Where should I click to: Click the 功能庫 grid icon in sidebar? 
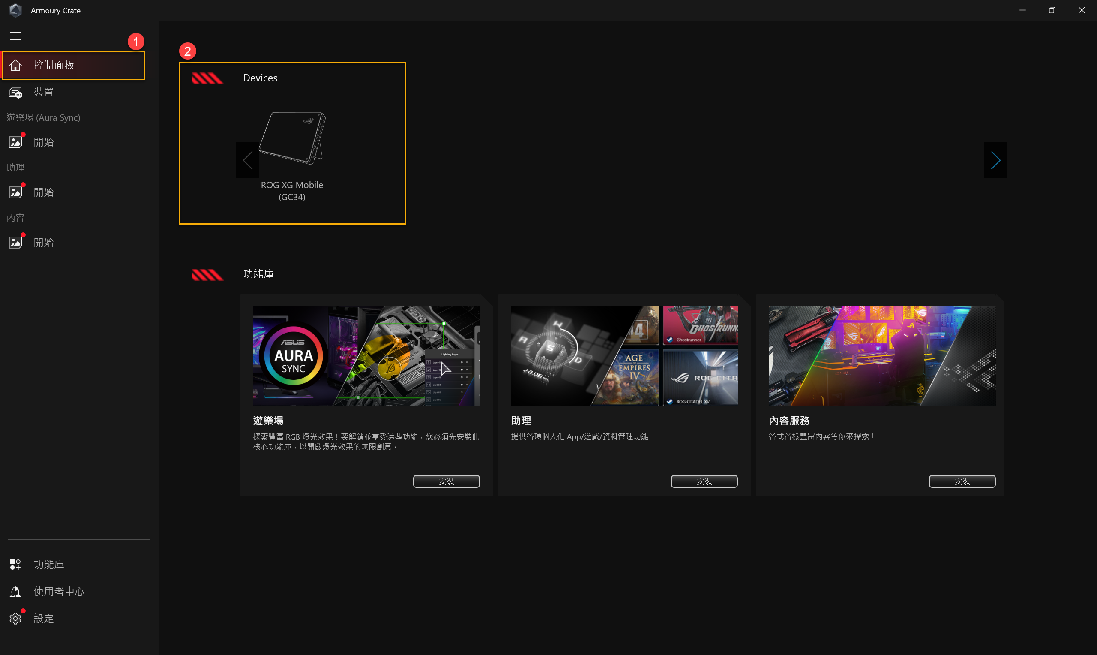(x=15, y=565)
